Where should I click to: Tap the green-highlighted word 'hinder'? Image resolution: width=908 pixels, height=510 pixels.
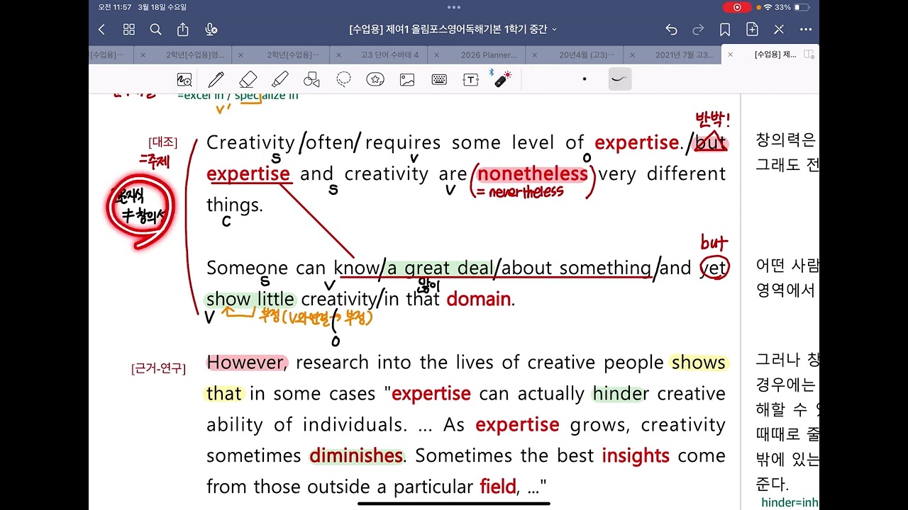(621, 394)
